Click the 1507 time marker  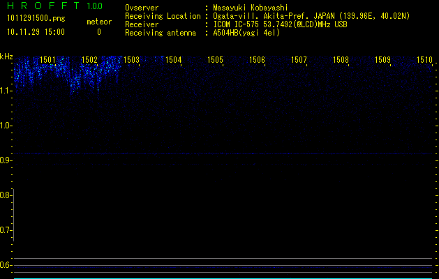(299, 60)
